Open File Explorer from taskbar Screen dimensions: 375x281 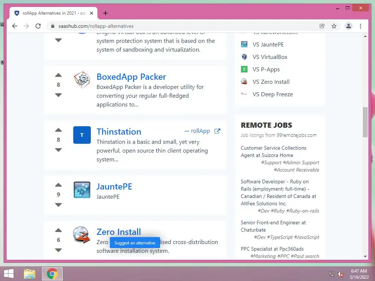[x=30, y=274]
